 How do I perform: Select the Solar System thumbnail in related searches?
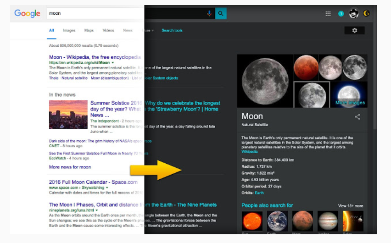point(353,221)
